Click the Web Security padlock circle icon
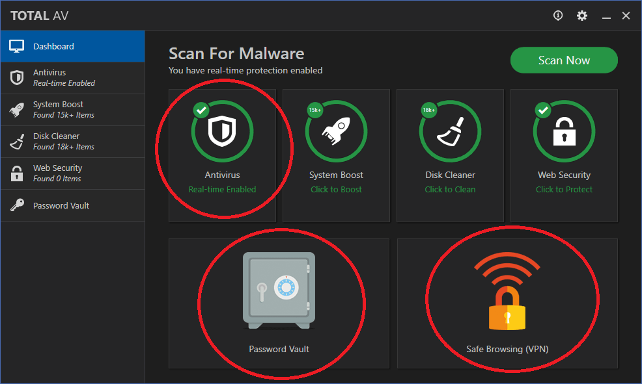 564,131
